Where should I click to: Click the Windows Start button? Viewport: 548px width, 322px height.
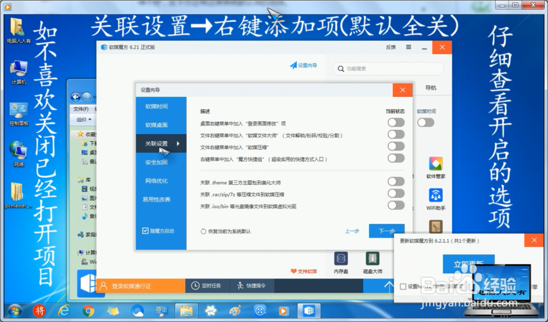pyautogui.click(x=14, y=311)
